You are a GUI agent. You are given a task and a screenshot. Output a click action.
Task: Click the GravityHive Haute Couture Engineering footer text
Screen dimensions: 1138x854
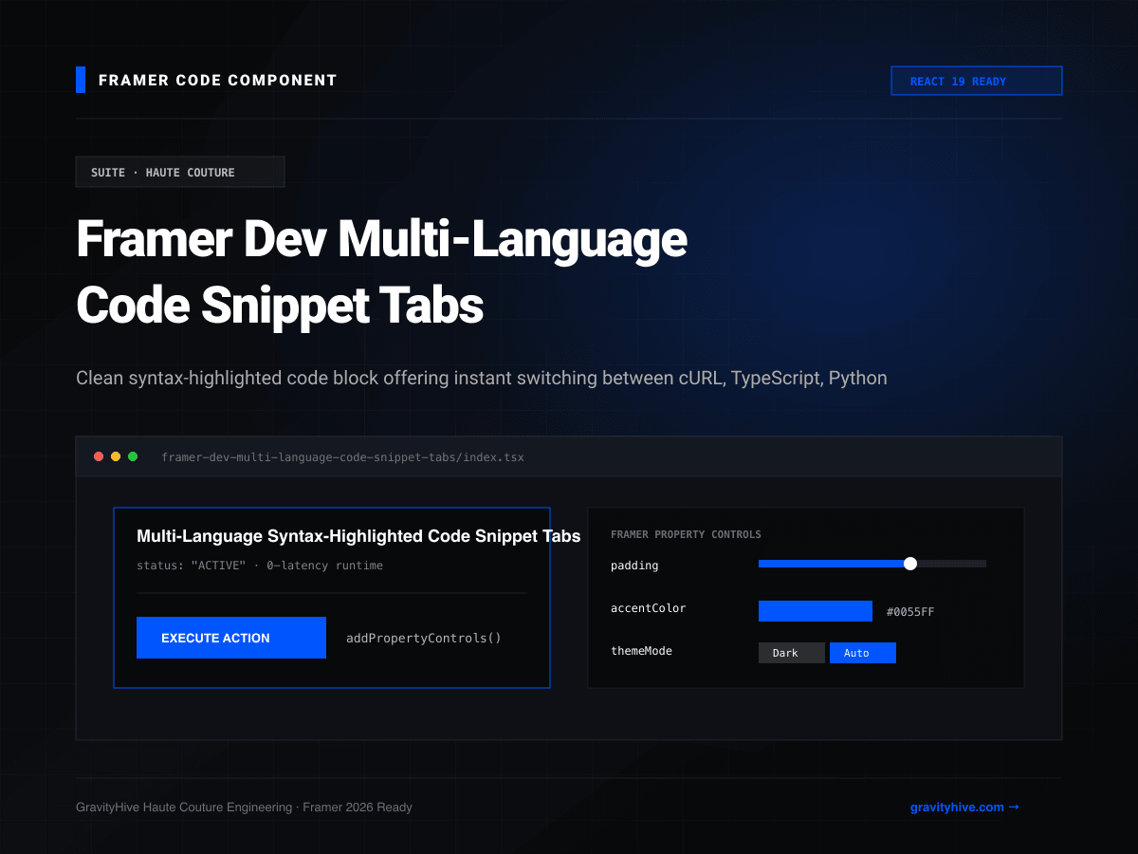244,808
